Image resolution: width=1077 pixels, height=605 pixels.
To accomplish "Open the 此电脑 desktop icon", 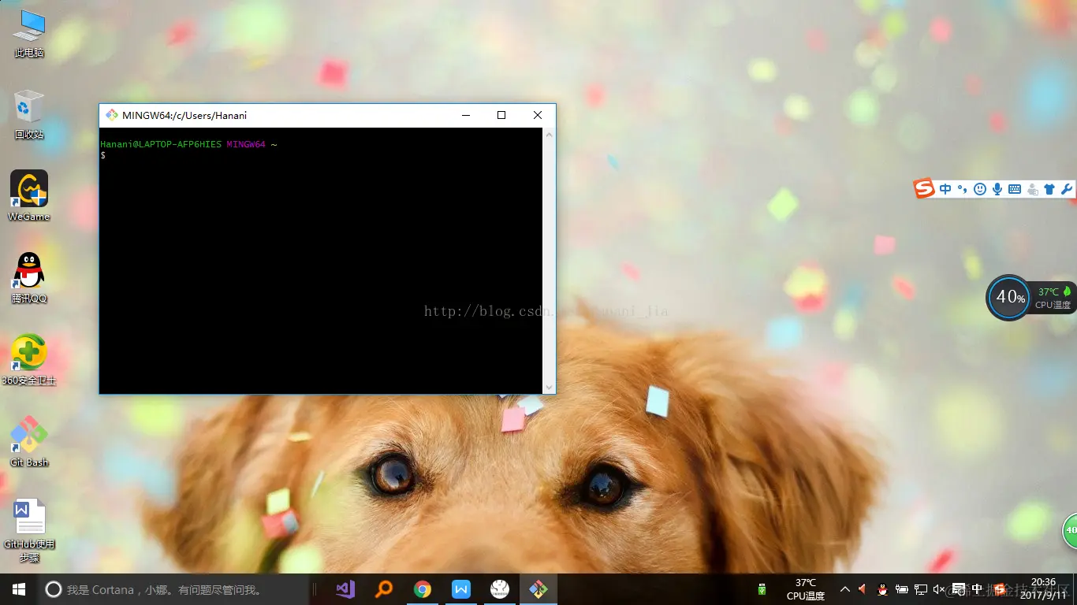I will 29,33.
